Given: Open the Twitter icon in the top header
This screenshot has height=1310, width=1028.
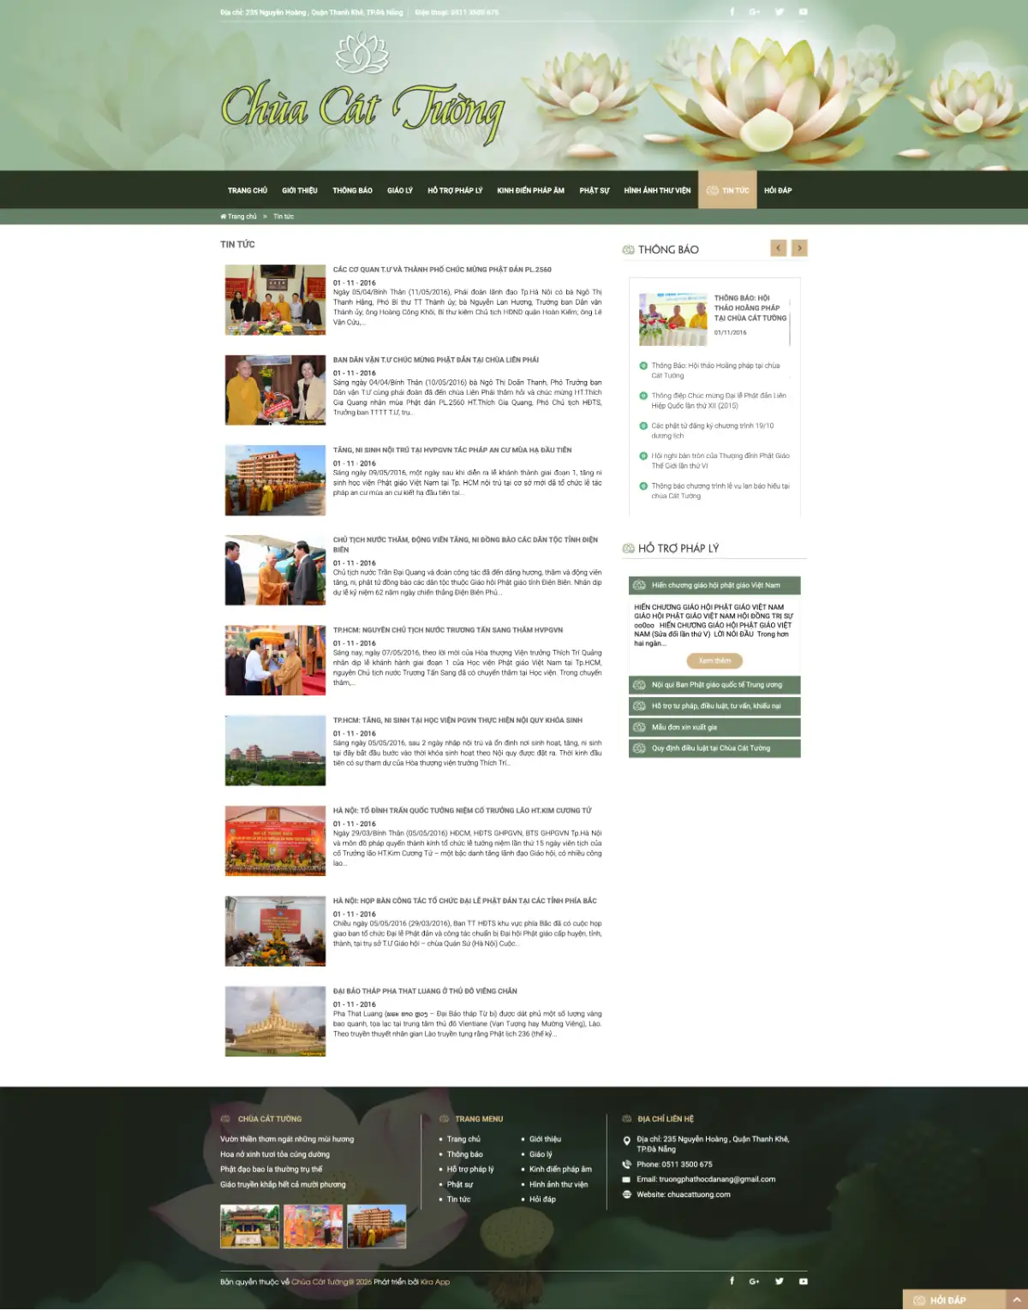Looking at the screenshot, I should pyautogui.click(x=779, y=12).
